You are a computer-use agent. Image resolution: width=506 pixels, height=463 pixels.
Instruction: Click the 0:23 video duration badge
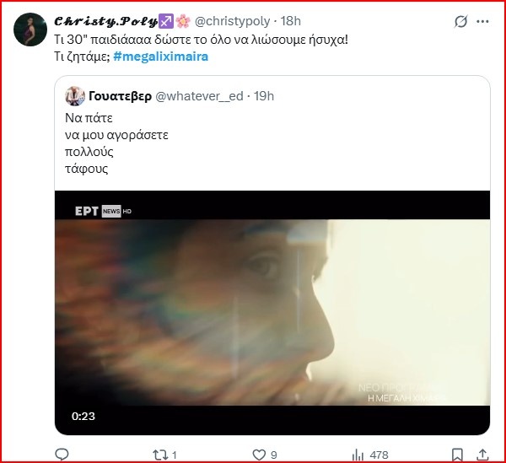pos(82,417)
